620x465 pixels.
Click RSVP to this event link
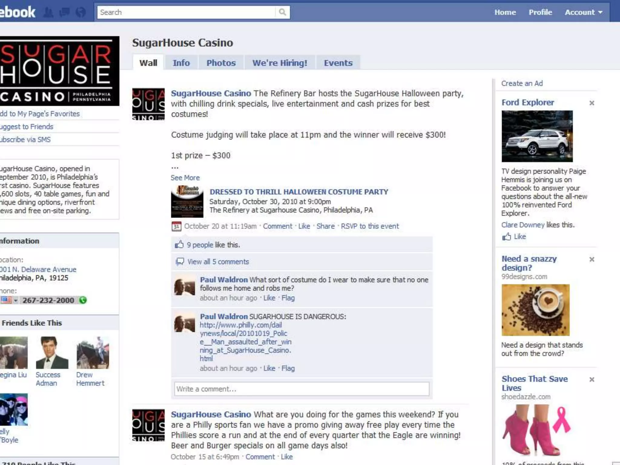[x=370, y=226]
